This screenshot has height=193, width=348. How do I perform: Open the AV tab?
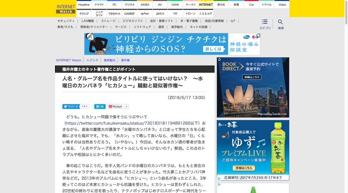point(160,5)
